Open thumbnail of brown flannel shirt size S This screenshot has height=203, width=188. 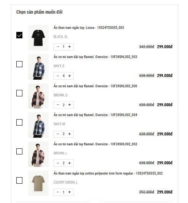38,96
